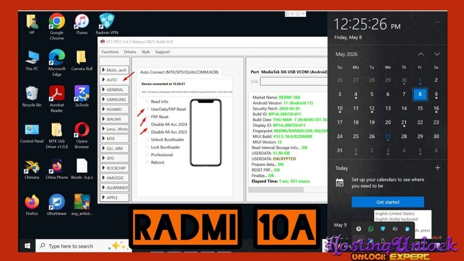Expand the Mobi...arch sidebar section
This screenshot has width=464, height=261.
tap(114, 70)
